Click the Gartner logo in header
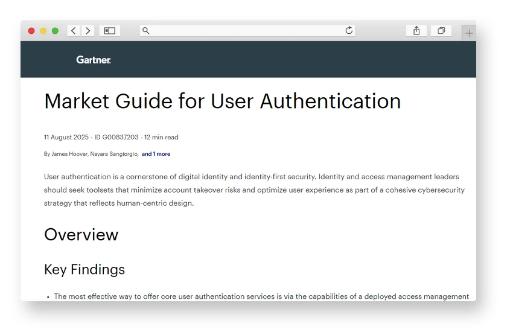 click(93, 60)
